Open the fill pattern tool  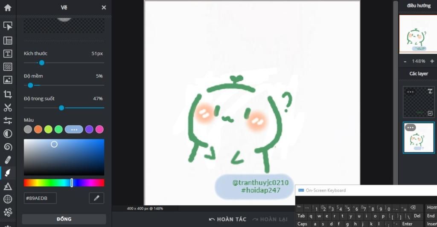click(8, 67)
